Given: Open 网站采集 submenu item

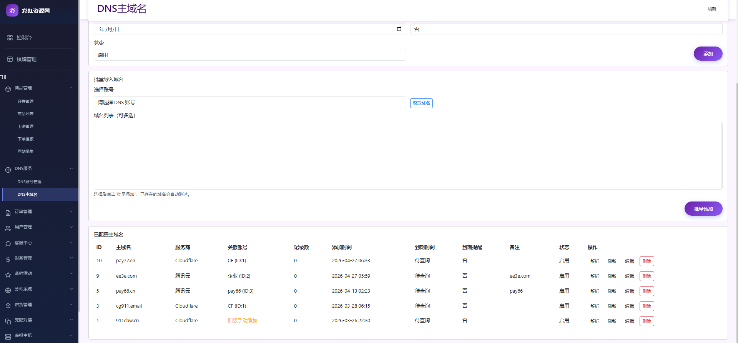Looking at the screenshot, I should pos(25,152).
